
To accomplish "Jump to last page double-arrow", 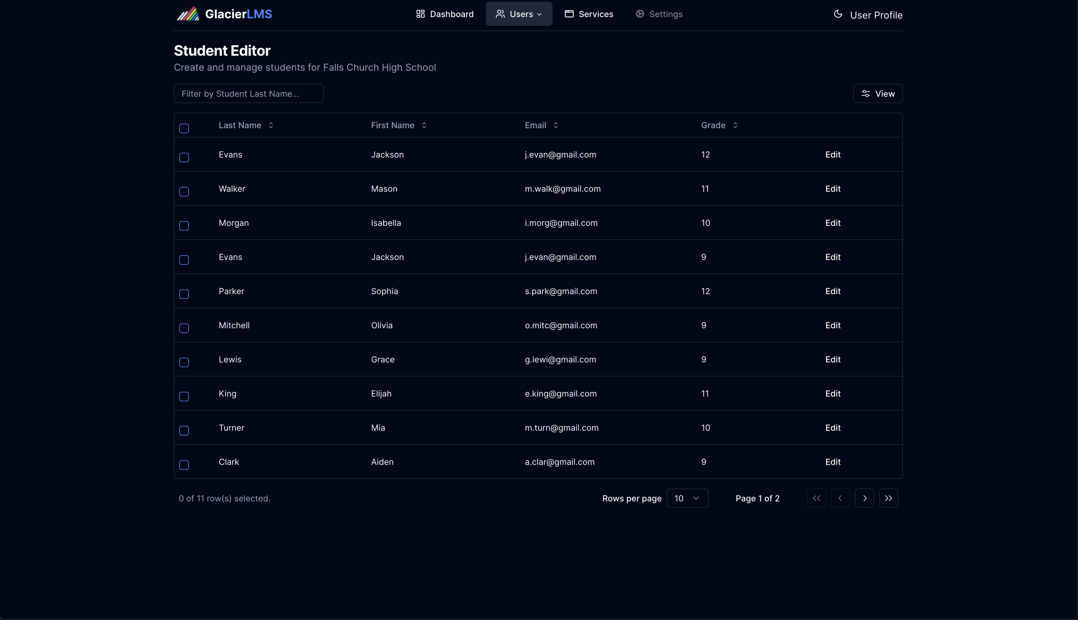I will tap(888, 498).
